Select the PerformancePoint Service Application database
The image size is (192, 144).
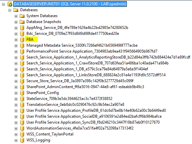(92, 51)
